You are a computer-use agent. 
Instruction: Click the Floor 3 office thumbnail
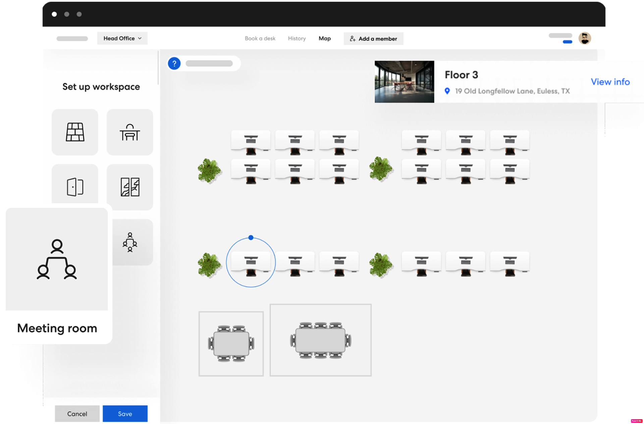click(x=404, y=82)
